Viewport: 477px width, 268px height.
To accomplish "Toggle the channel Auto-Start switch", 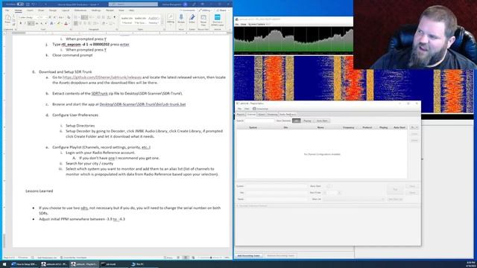I will 329,186.
